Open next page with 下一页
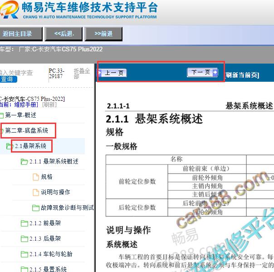The image size is (274, 272). (x=202, y=72)
